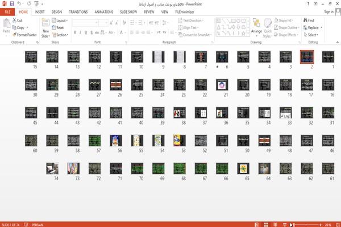341x227 pixels.
Task: Start Slide Show from status bar icon
Action: (x=285, y=225)
